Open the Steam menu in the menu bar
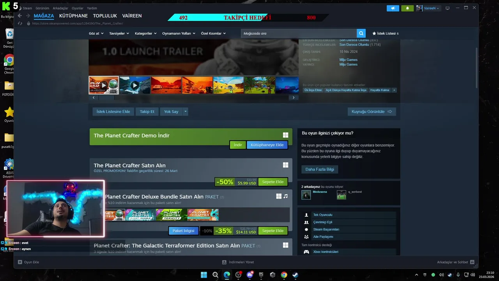This screenshot has height=281, width=499. coord(27,8)
